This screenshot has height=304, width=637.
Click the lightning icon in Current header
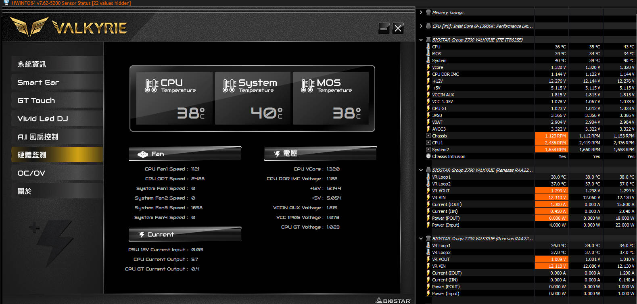click(x=142, y=235)
